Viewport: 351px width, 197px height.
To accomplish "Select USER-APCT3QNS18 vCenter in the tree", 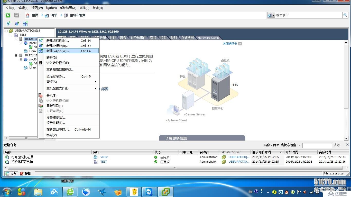I will pos(27,31).
